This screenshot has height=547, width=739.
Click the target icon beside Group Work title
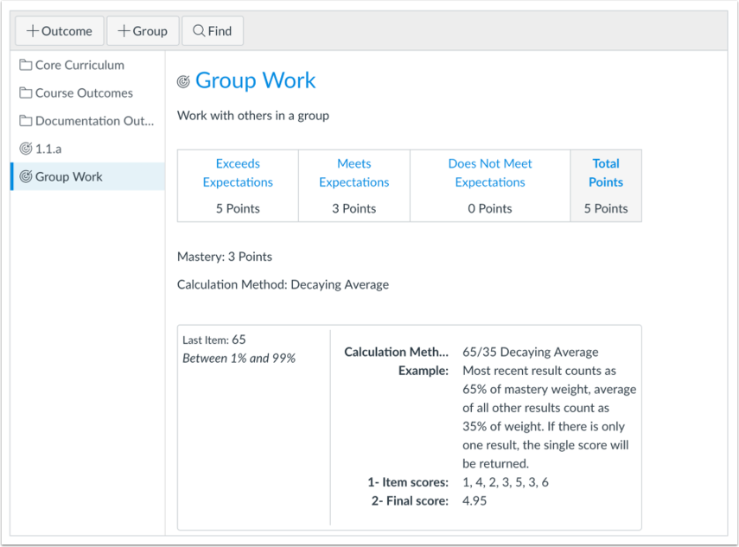(x=183, y=81)
